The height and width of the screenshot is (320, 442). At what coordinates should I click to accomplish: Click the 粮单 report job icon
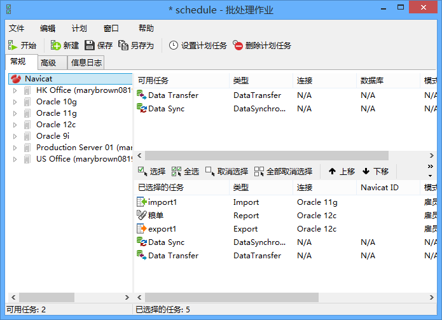[142, 215]
